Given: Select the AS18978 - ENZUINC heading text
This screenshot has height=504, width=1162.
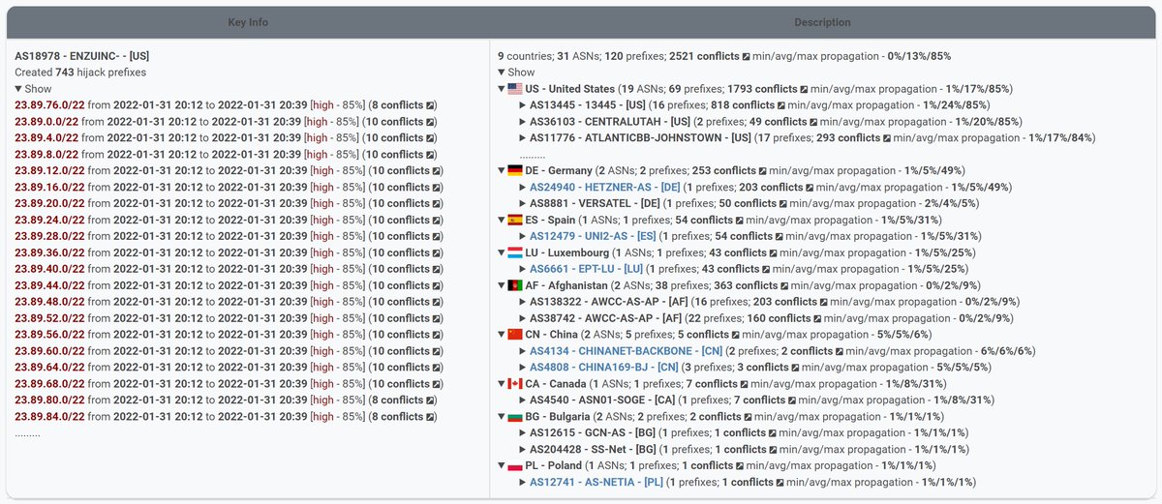Looking at the screenshot, I should point(82,56).
